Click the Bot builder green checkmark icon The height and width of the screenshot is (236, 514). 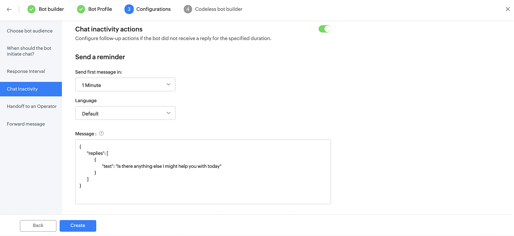click(x=31, y=9)
